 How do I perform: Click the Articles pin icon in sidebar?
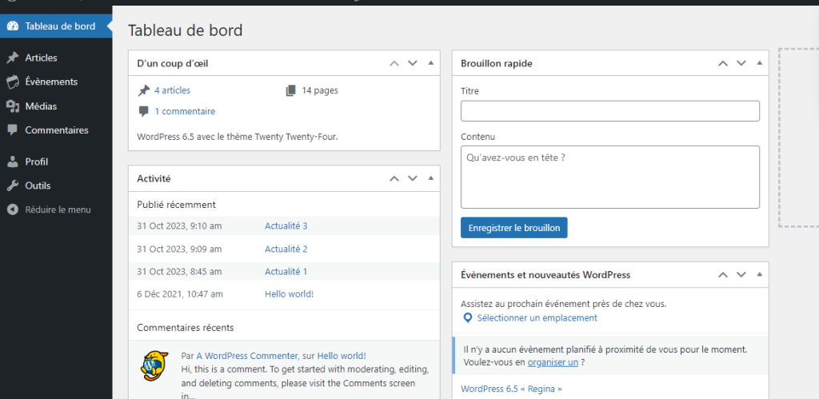(12, 58)
